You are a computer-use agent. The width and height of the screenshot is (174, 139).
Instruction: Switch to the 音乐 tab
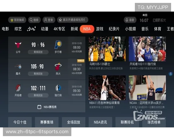[x=145, y=29]
